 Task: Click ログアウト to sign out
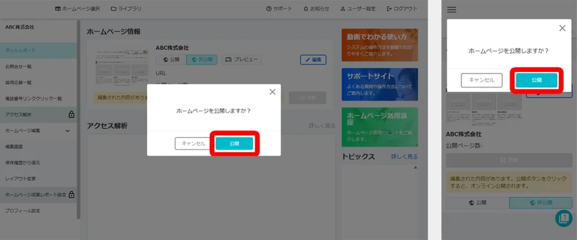pyautogui.click(x=402, y=9)
